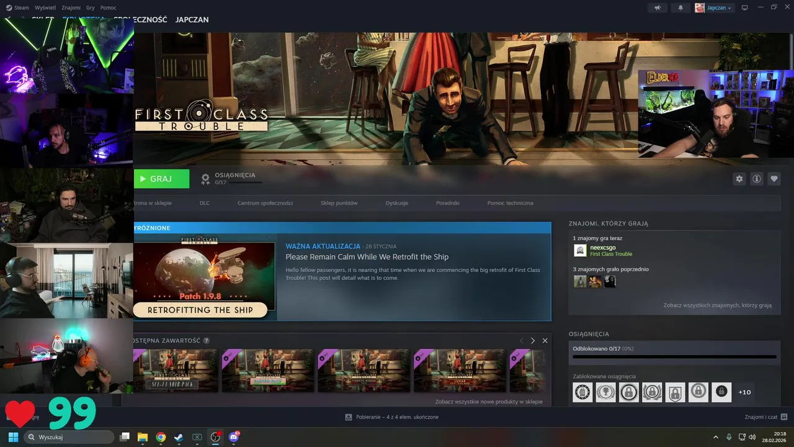
Task: Click second previously-played friend avatar
Action: tap(595, 281)
